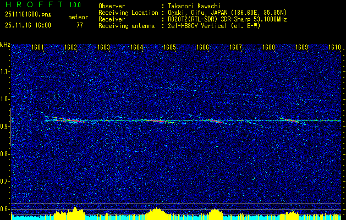The width and height of the screenshot is (346, 220).
Task: Click the 0.7 frequency axis label
Action: [x=4, y=182]
